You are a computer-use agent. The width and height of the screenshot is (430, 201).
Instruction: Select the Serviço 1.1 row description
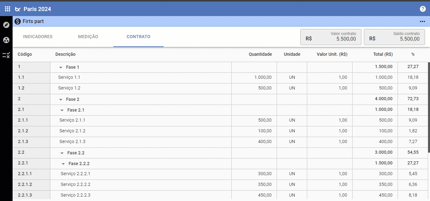(69, 77)
